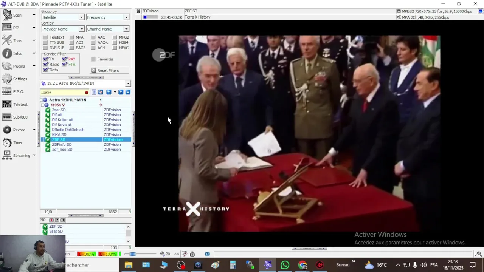Image resolution: width=484 pixels, height=272 pixels.
Task: Enable the TTX SUB checkbox
Action: click(x=45, y=43)
